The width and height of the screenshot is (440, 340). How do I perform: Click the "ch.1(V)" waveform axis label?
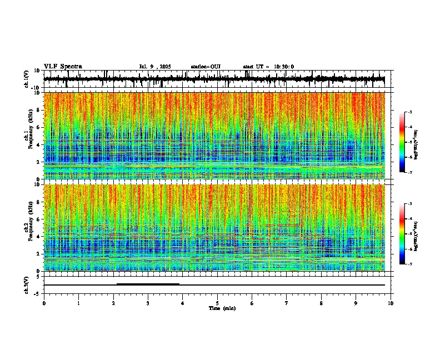(27, 79)
